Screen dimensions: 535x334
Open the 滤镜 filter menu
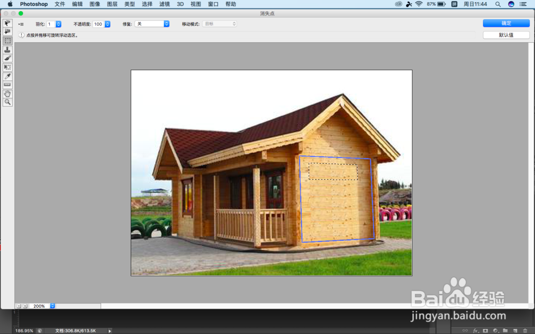click(164, 4)
